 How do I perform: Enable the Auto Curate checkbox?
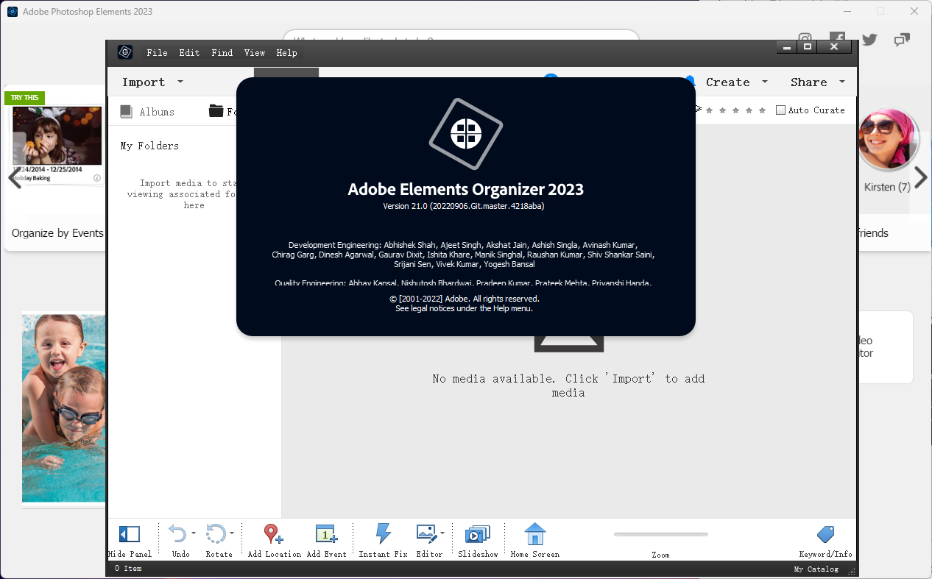pyautogui.click(x=781, y=110)
